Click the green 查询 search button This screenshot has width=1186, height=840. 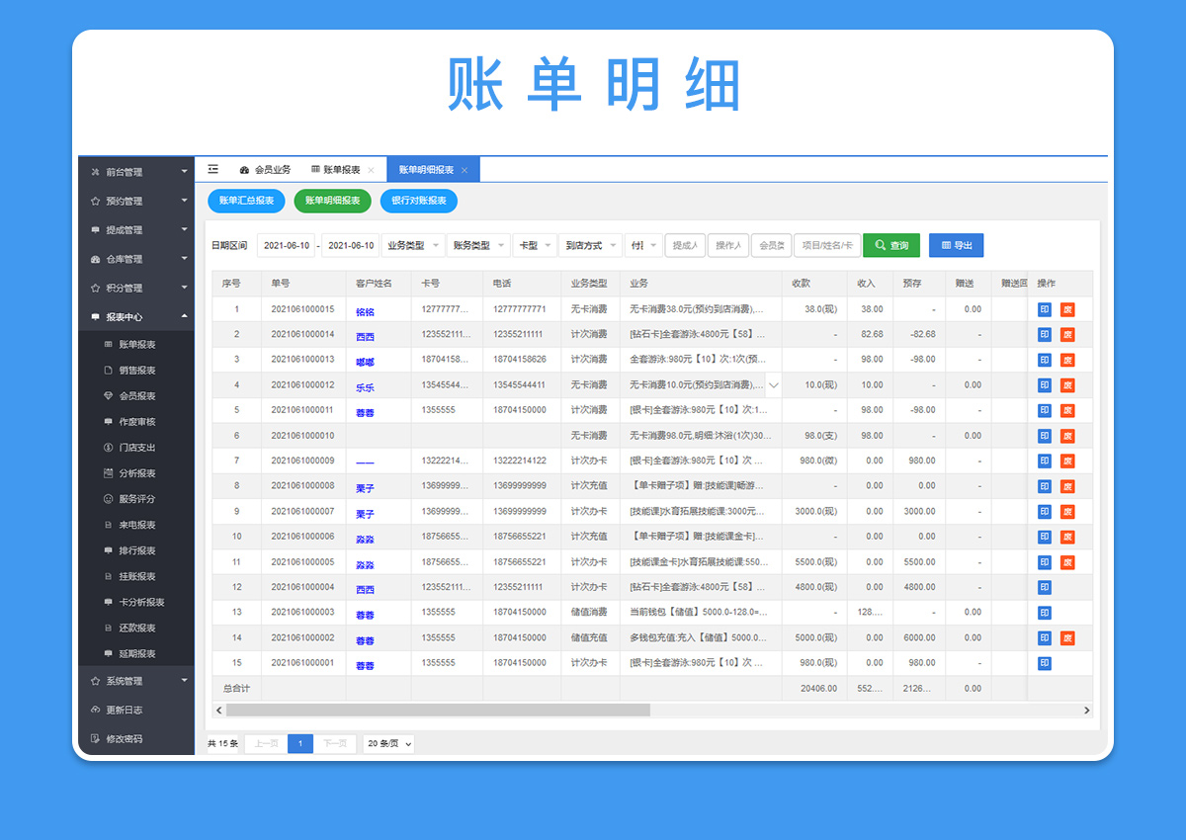pyautogui.click(x=891, y=245)
